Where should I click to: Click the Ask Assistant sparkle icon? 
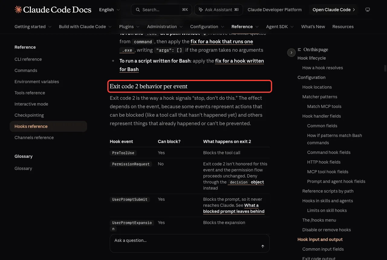pos(201,10)
